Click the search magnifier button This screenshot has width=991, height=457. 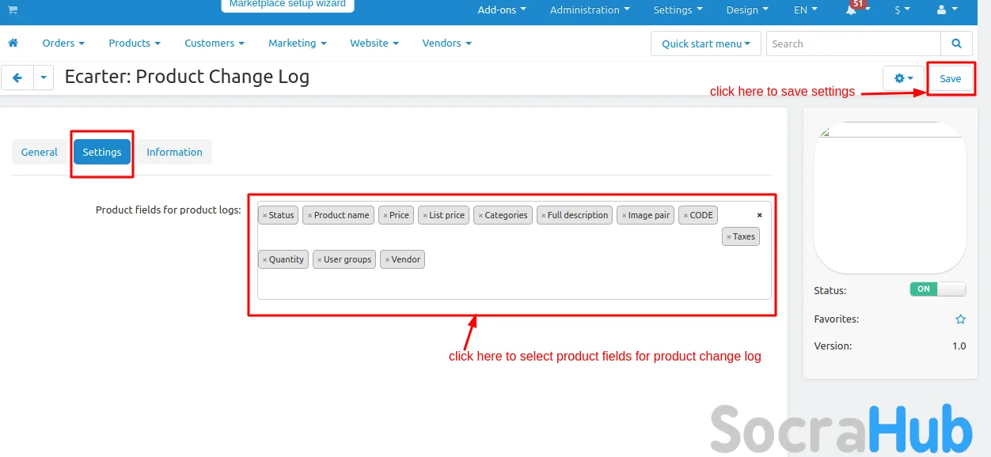tap(957, 43)
